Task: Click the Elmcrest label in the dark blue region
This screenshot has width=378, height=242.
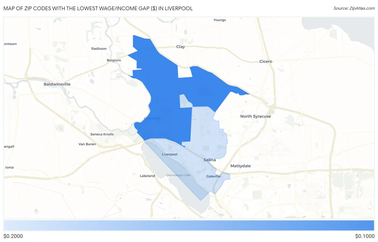Action: click(x=152, y=118)
